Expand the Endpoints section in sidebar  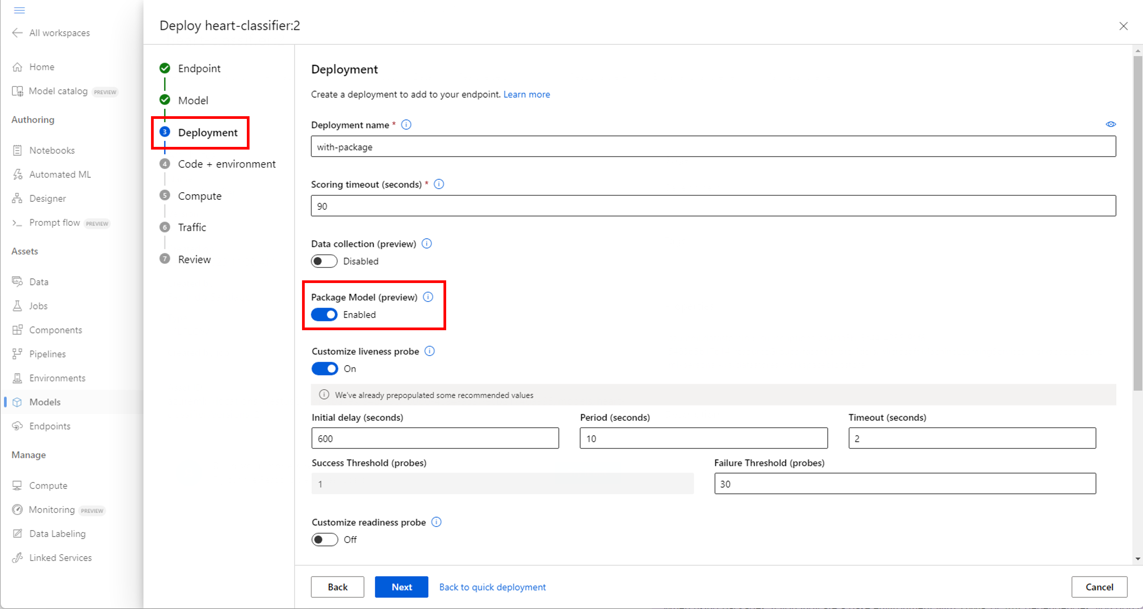pos(50,426)
